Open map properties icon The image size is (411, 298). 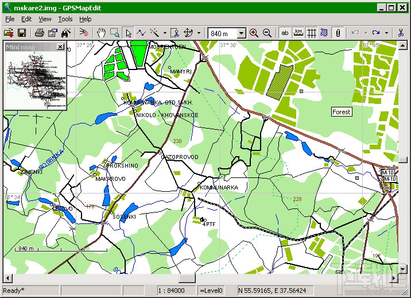53,33
